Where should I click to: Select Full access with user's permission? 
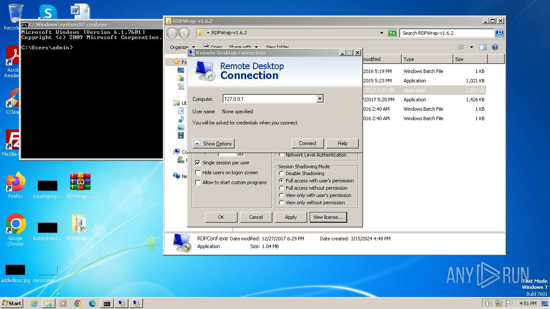(281, 181)
